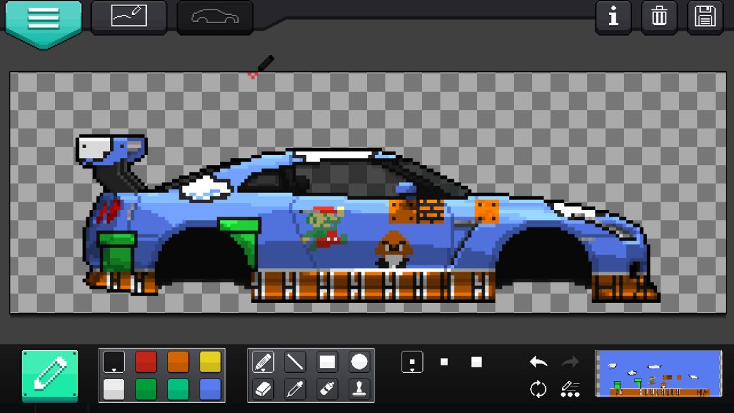Save the design with floppy icon

[x=705, y=17]
